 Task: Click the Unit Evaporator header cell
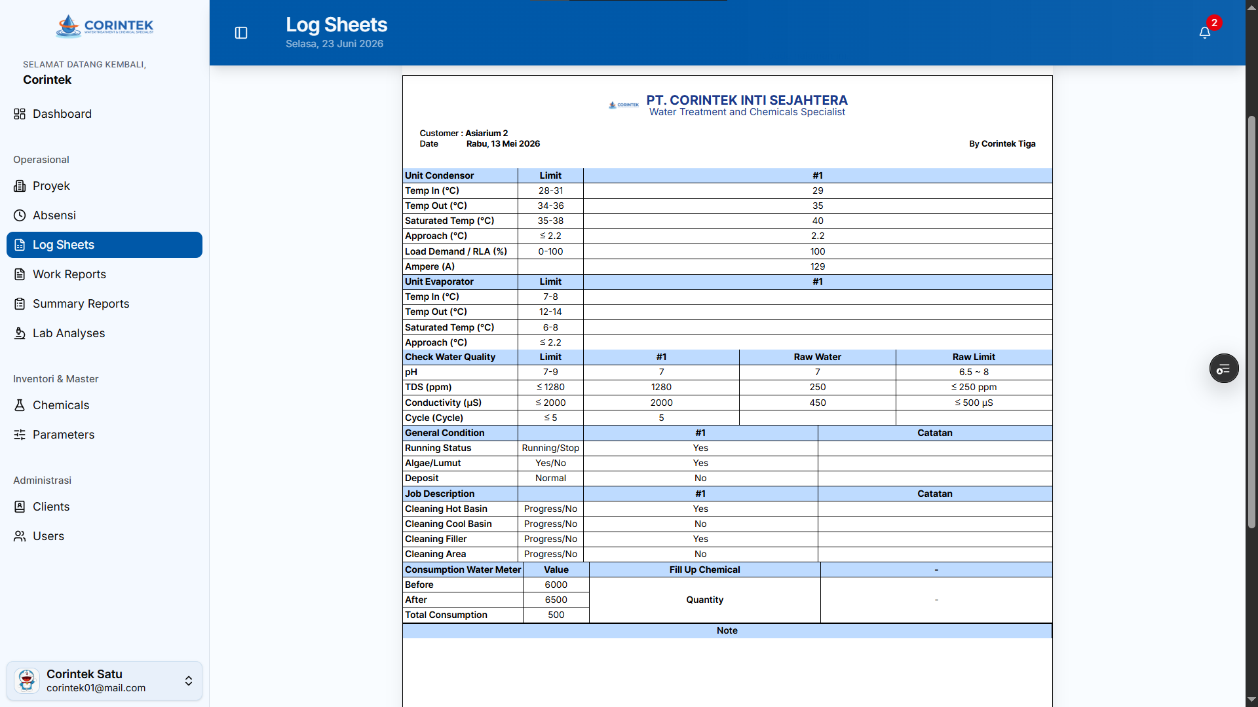pyautogui.click(x=460, y=281)
